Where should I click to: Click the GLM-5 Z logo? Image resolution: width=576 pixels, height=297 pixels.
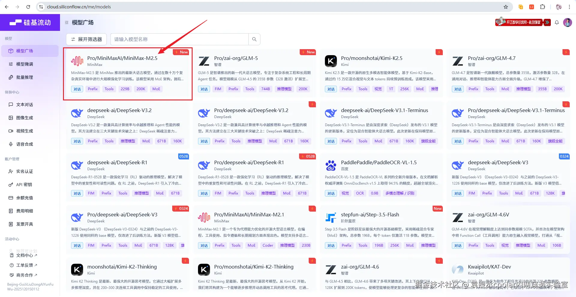tap(204, 61)
